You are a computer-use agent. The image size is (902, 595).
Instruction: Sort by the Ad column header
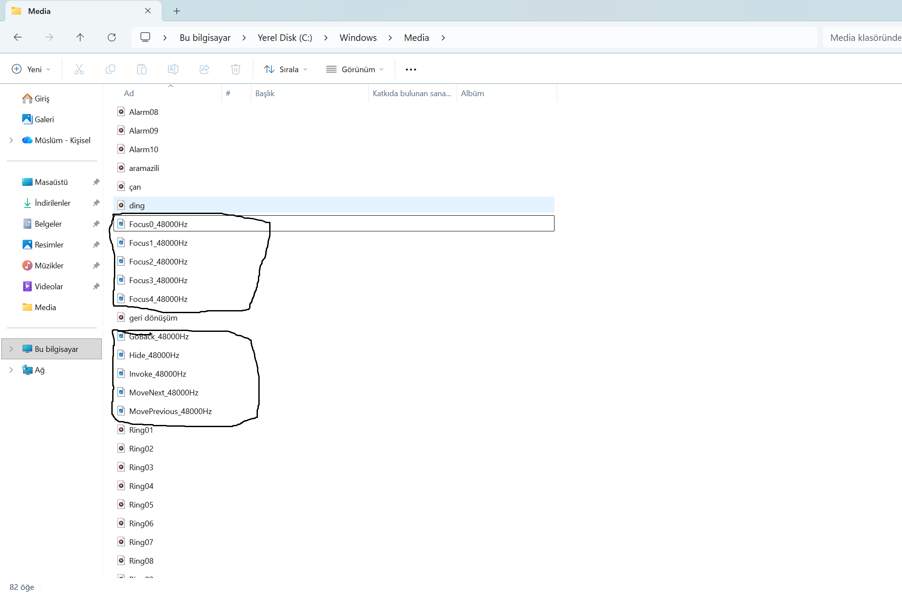tap(129, 94)
